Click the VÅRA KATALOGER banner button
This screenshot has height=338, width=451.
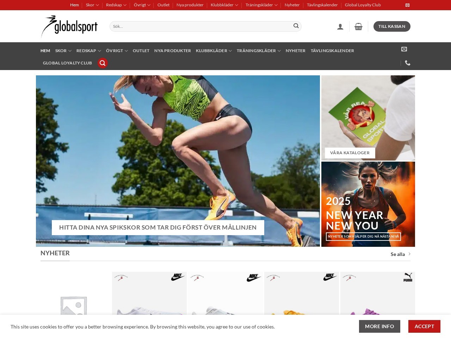pos(350,152)
